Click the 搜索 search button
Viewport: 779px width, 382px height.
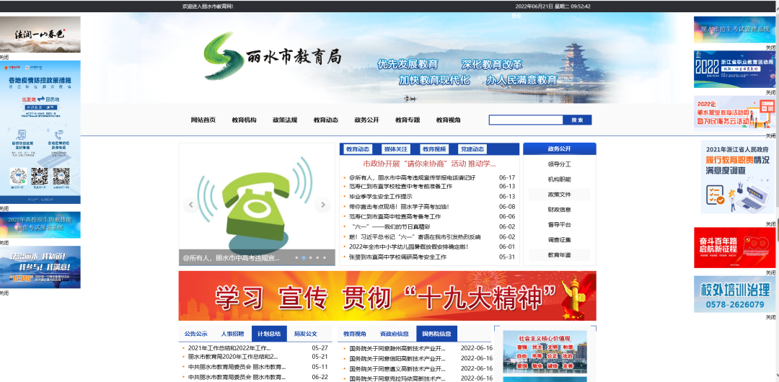pyautogui.click(x=577, y=120)
